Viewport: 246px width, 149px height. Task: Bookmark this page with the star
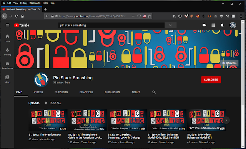tap(150, 16)
